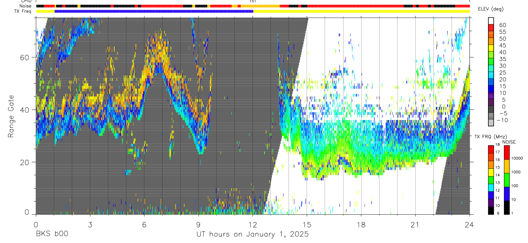Click the "5" label on ELEV colorbar
528x243 pixels.
tap(503, 100)
